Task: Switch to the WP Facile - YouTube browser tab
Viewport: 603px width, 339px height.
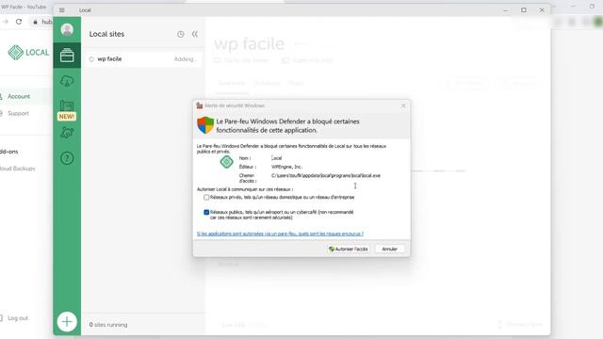Action: (24, 7)
